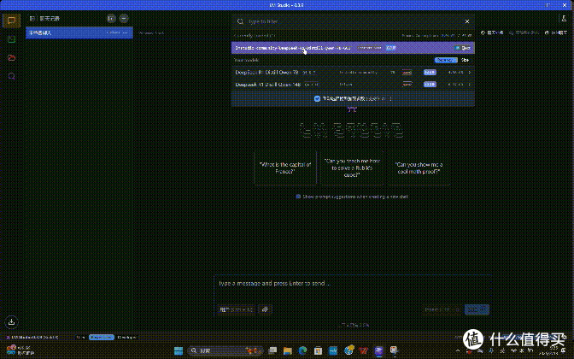The width and height of the screenshot is (574, 359).
Task: Open File Explorer from the taskbar
Action: pyautogui.click(x=287, y=351)
